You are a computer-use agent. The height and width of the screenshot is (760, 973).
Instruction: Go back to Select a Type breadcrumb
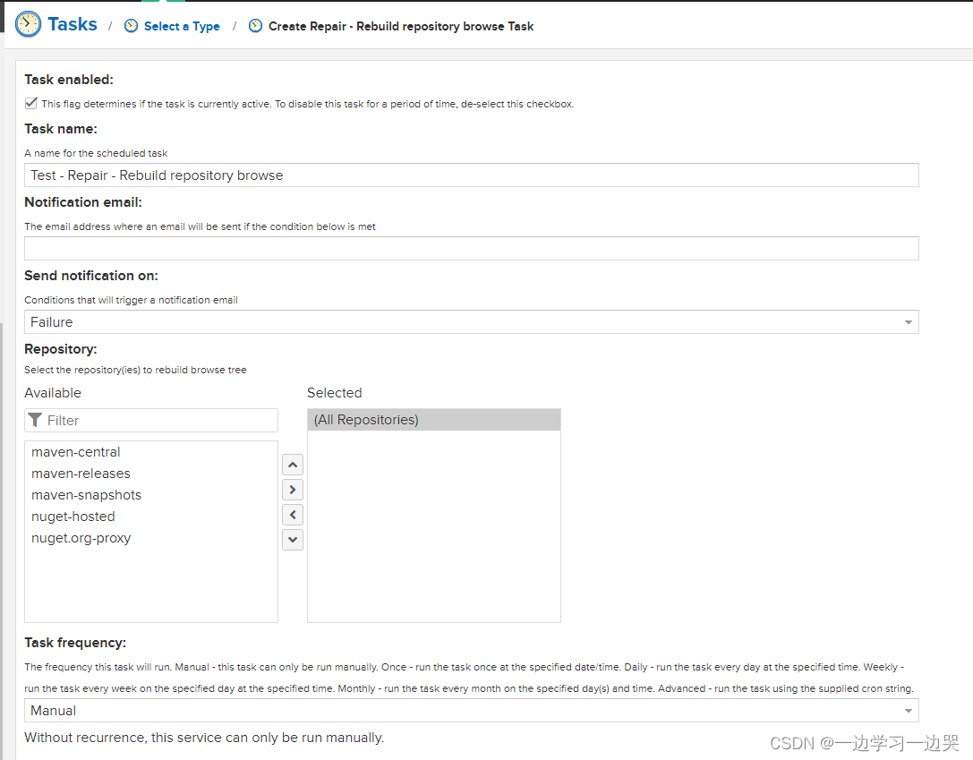click(182, 26)
